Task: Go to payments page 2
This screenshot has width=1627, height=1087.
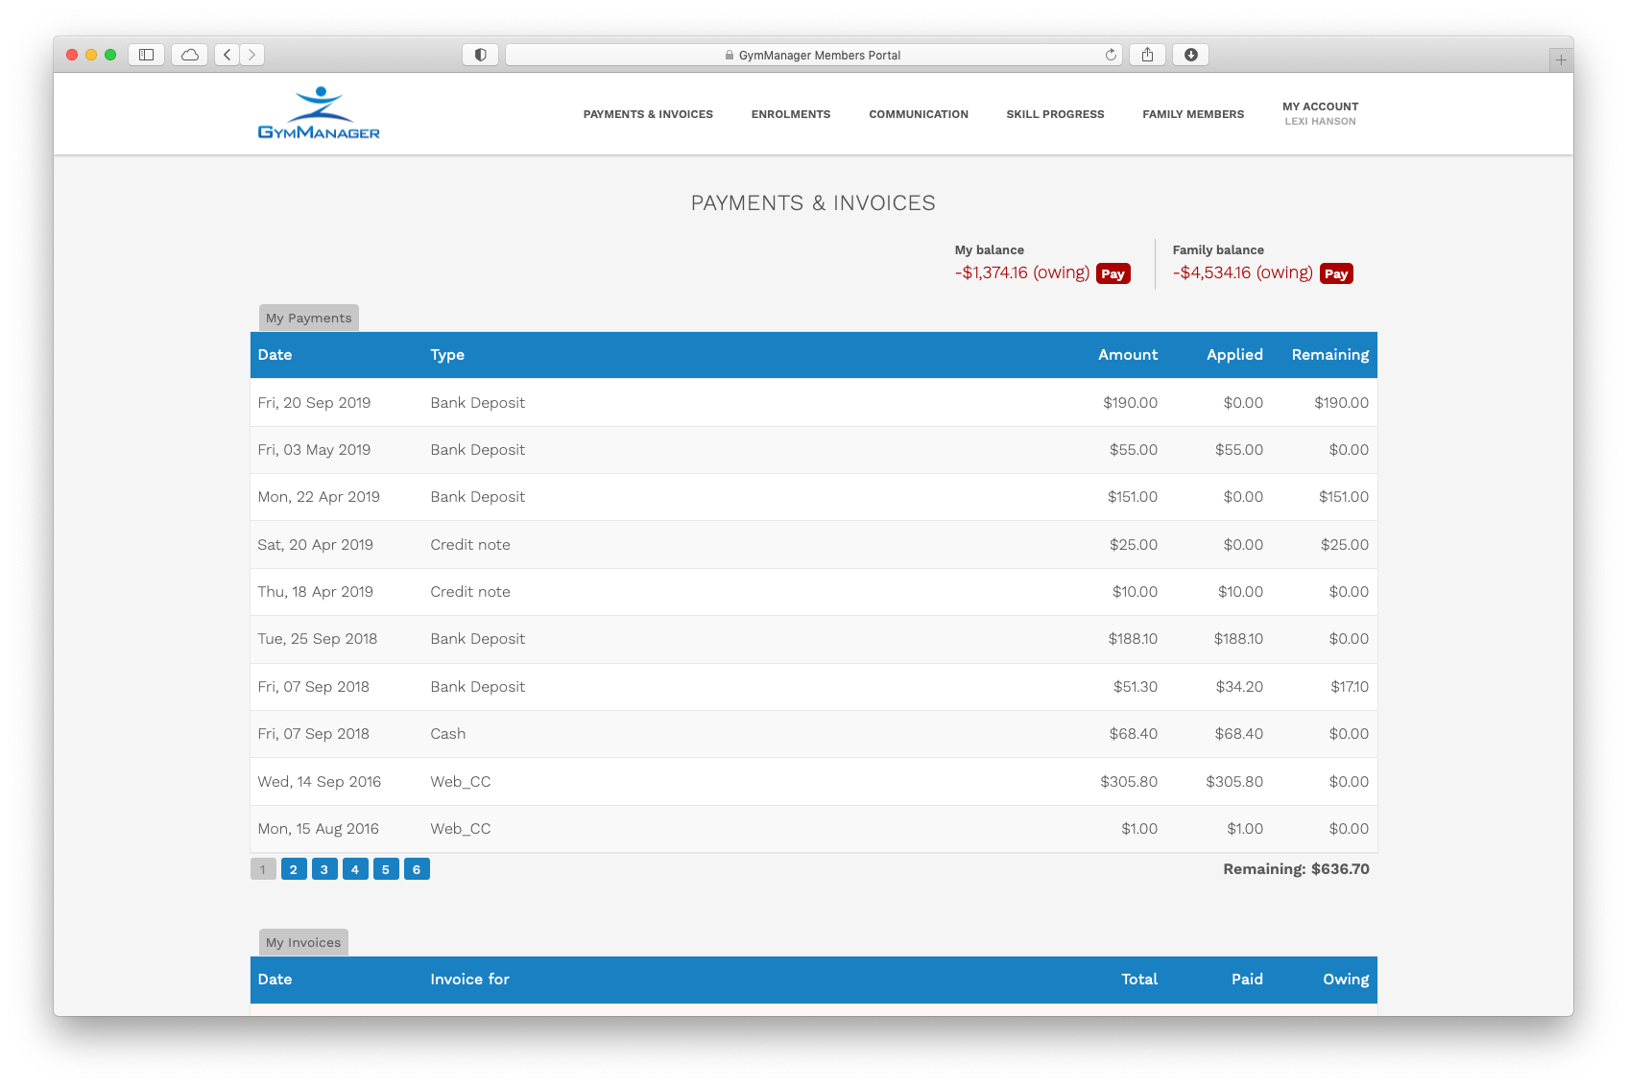Action: point(294,869)
